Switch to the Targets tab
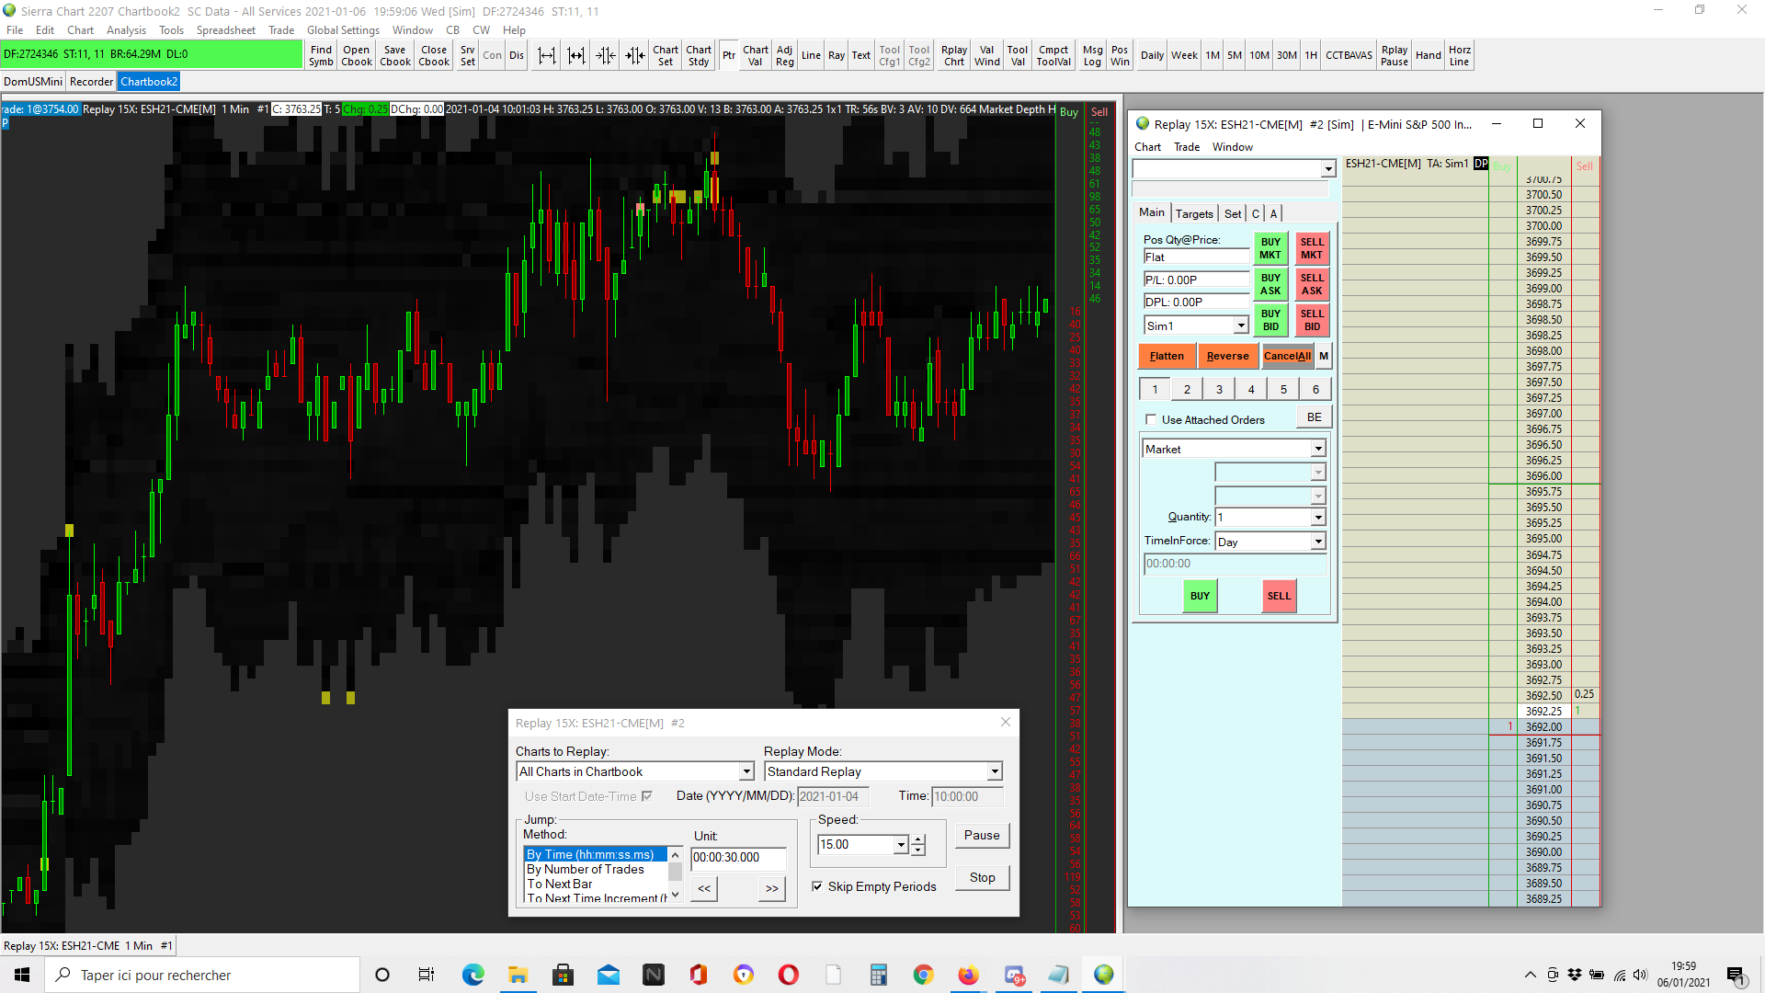The image size is (1765, 993). pyautogui.click(x=1193, y=213)
